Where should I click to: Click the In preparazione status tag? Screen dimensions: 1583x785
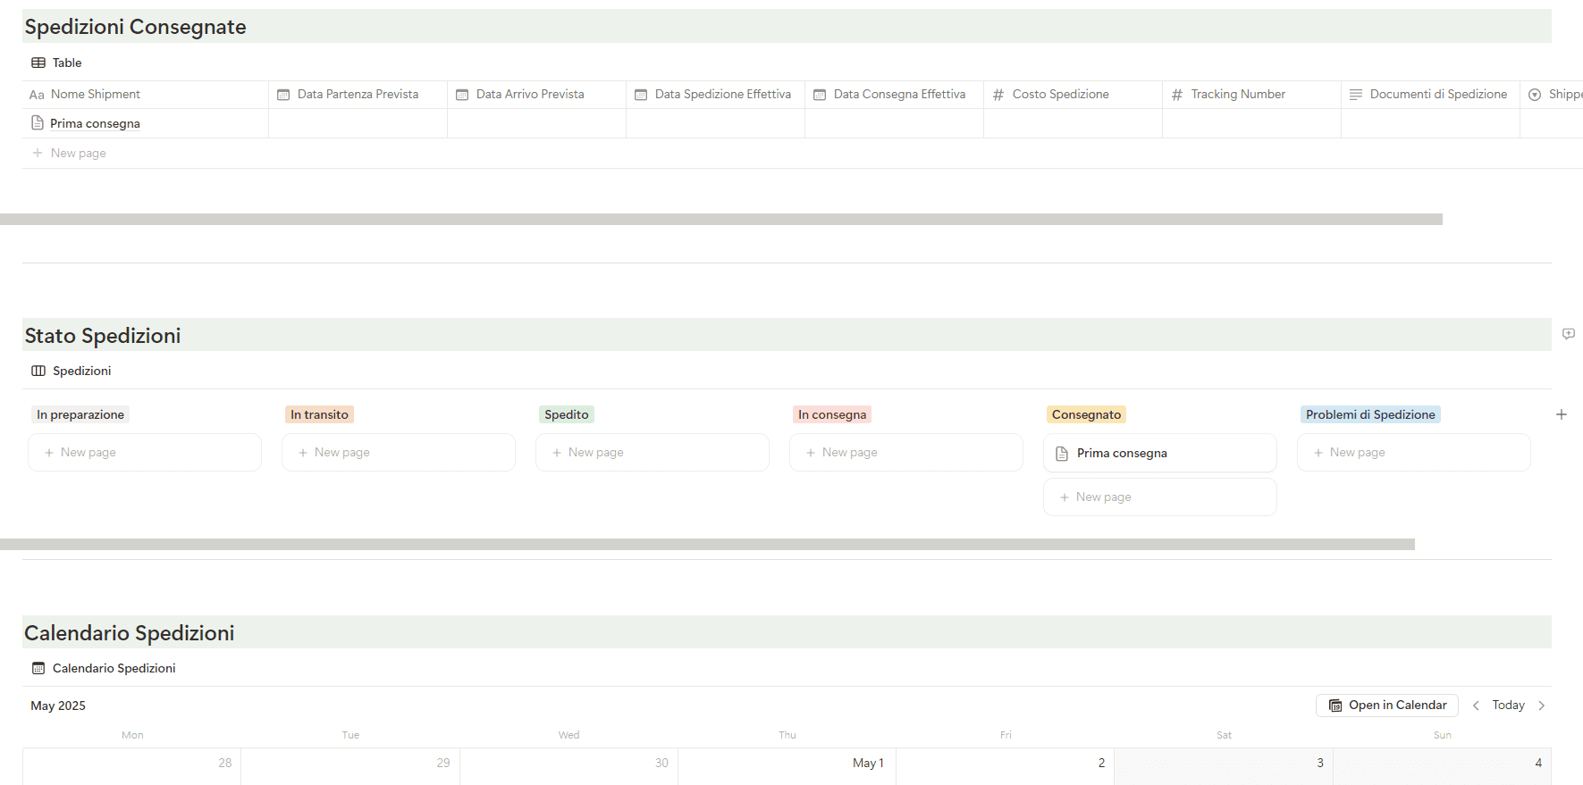pyautogui.click(x=80, y=414)
